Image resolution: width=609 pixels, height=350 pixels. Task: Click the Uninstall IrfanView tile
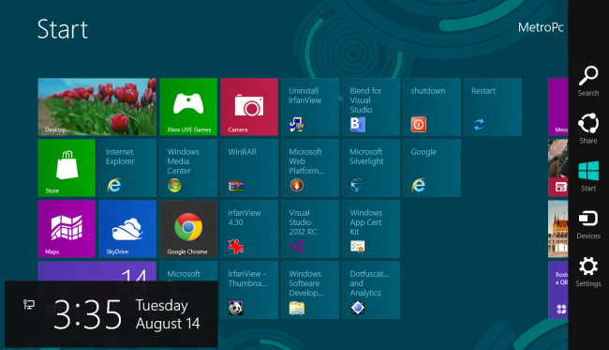(x=310, y=107)
